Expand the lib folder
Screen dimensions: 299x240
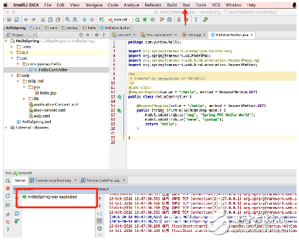point(24,99)
